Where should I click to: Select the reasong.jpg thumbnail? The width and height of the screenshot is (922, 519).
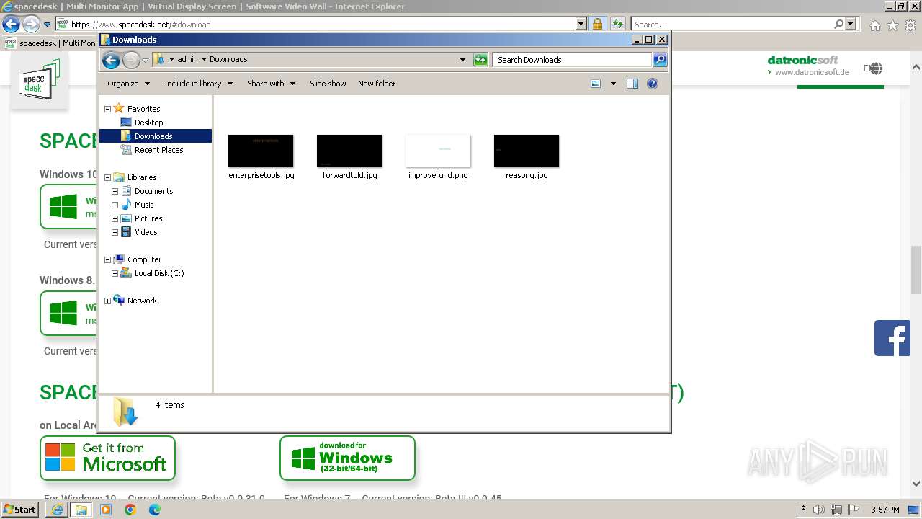tap(527, 151)
